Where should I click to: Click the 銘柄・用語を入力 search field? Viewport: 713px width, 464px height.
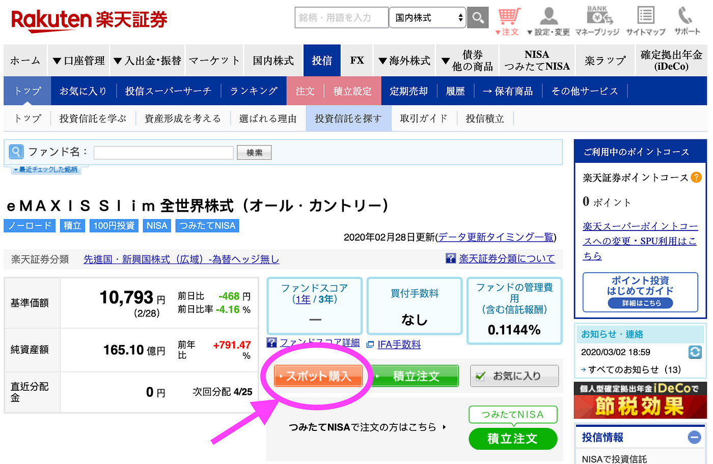point(341,18)
